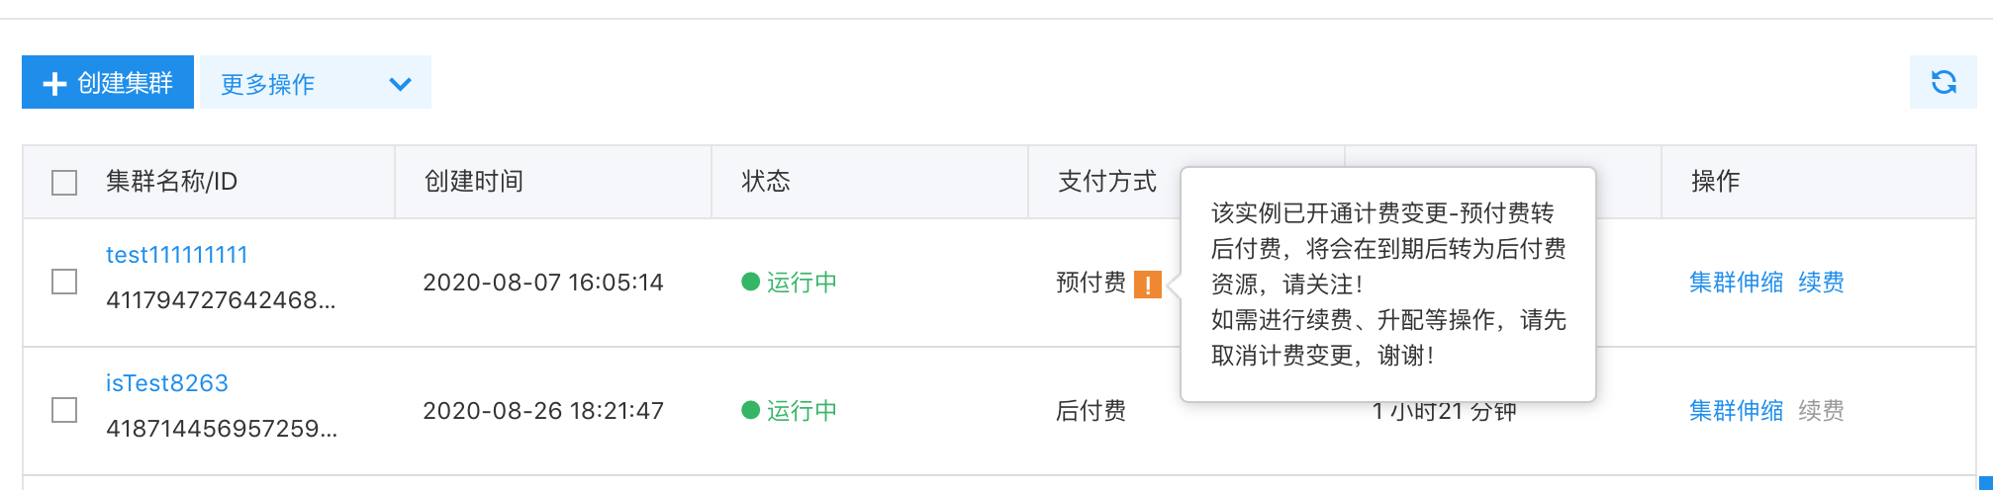
Task: Check the test111111111 row checkbox
Action: (64, 282)
